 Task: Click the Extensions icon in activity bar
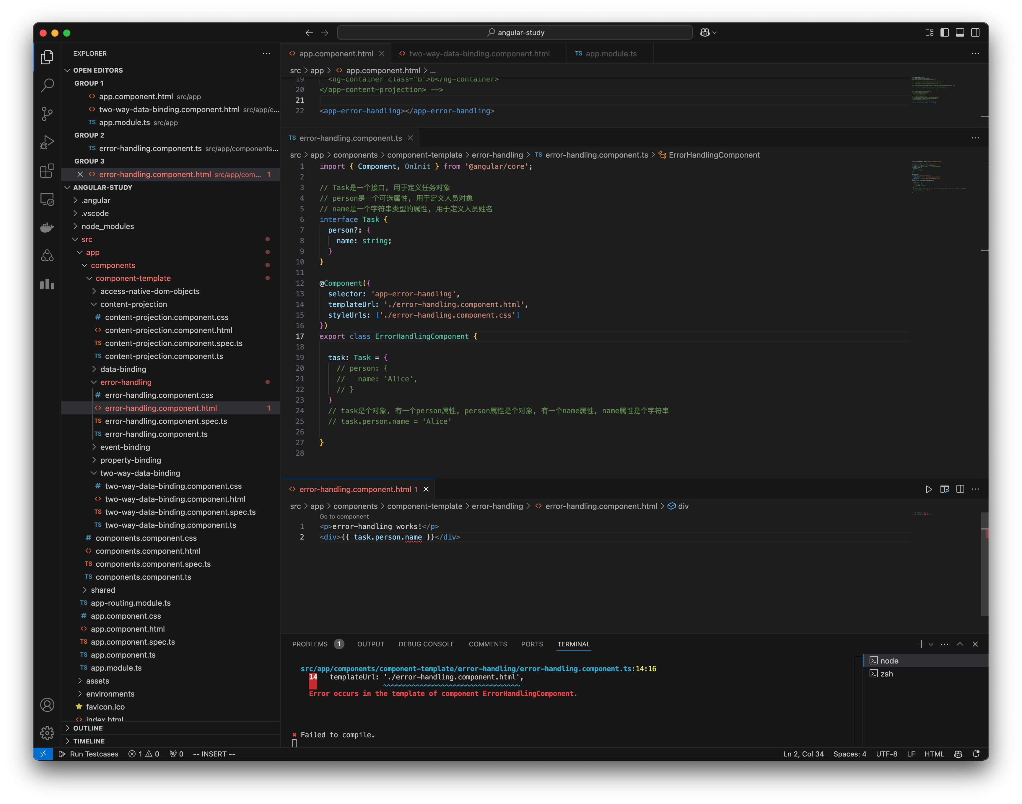pos(47,171)
